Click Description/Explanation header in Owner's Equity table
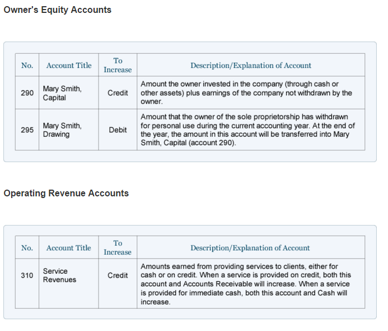388x331 pixels. click(250, 65)
